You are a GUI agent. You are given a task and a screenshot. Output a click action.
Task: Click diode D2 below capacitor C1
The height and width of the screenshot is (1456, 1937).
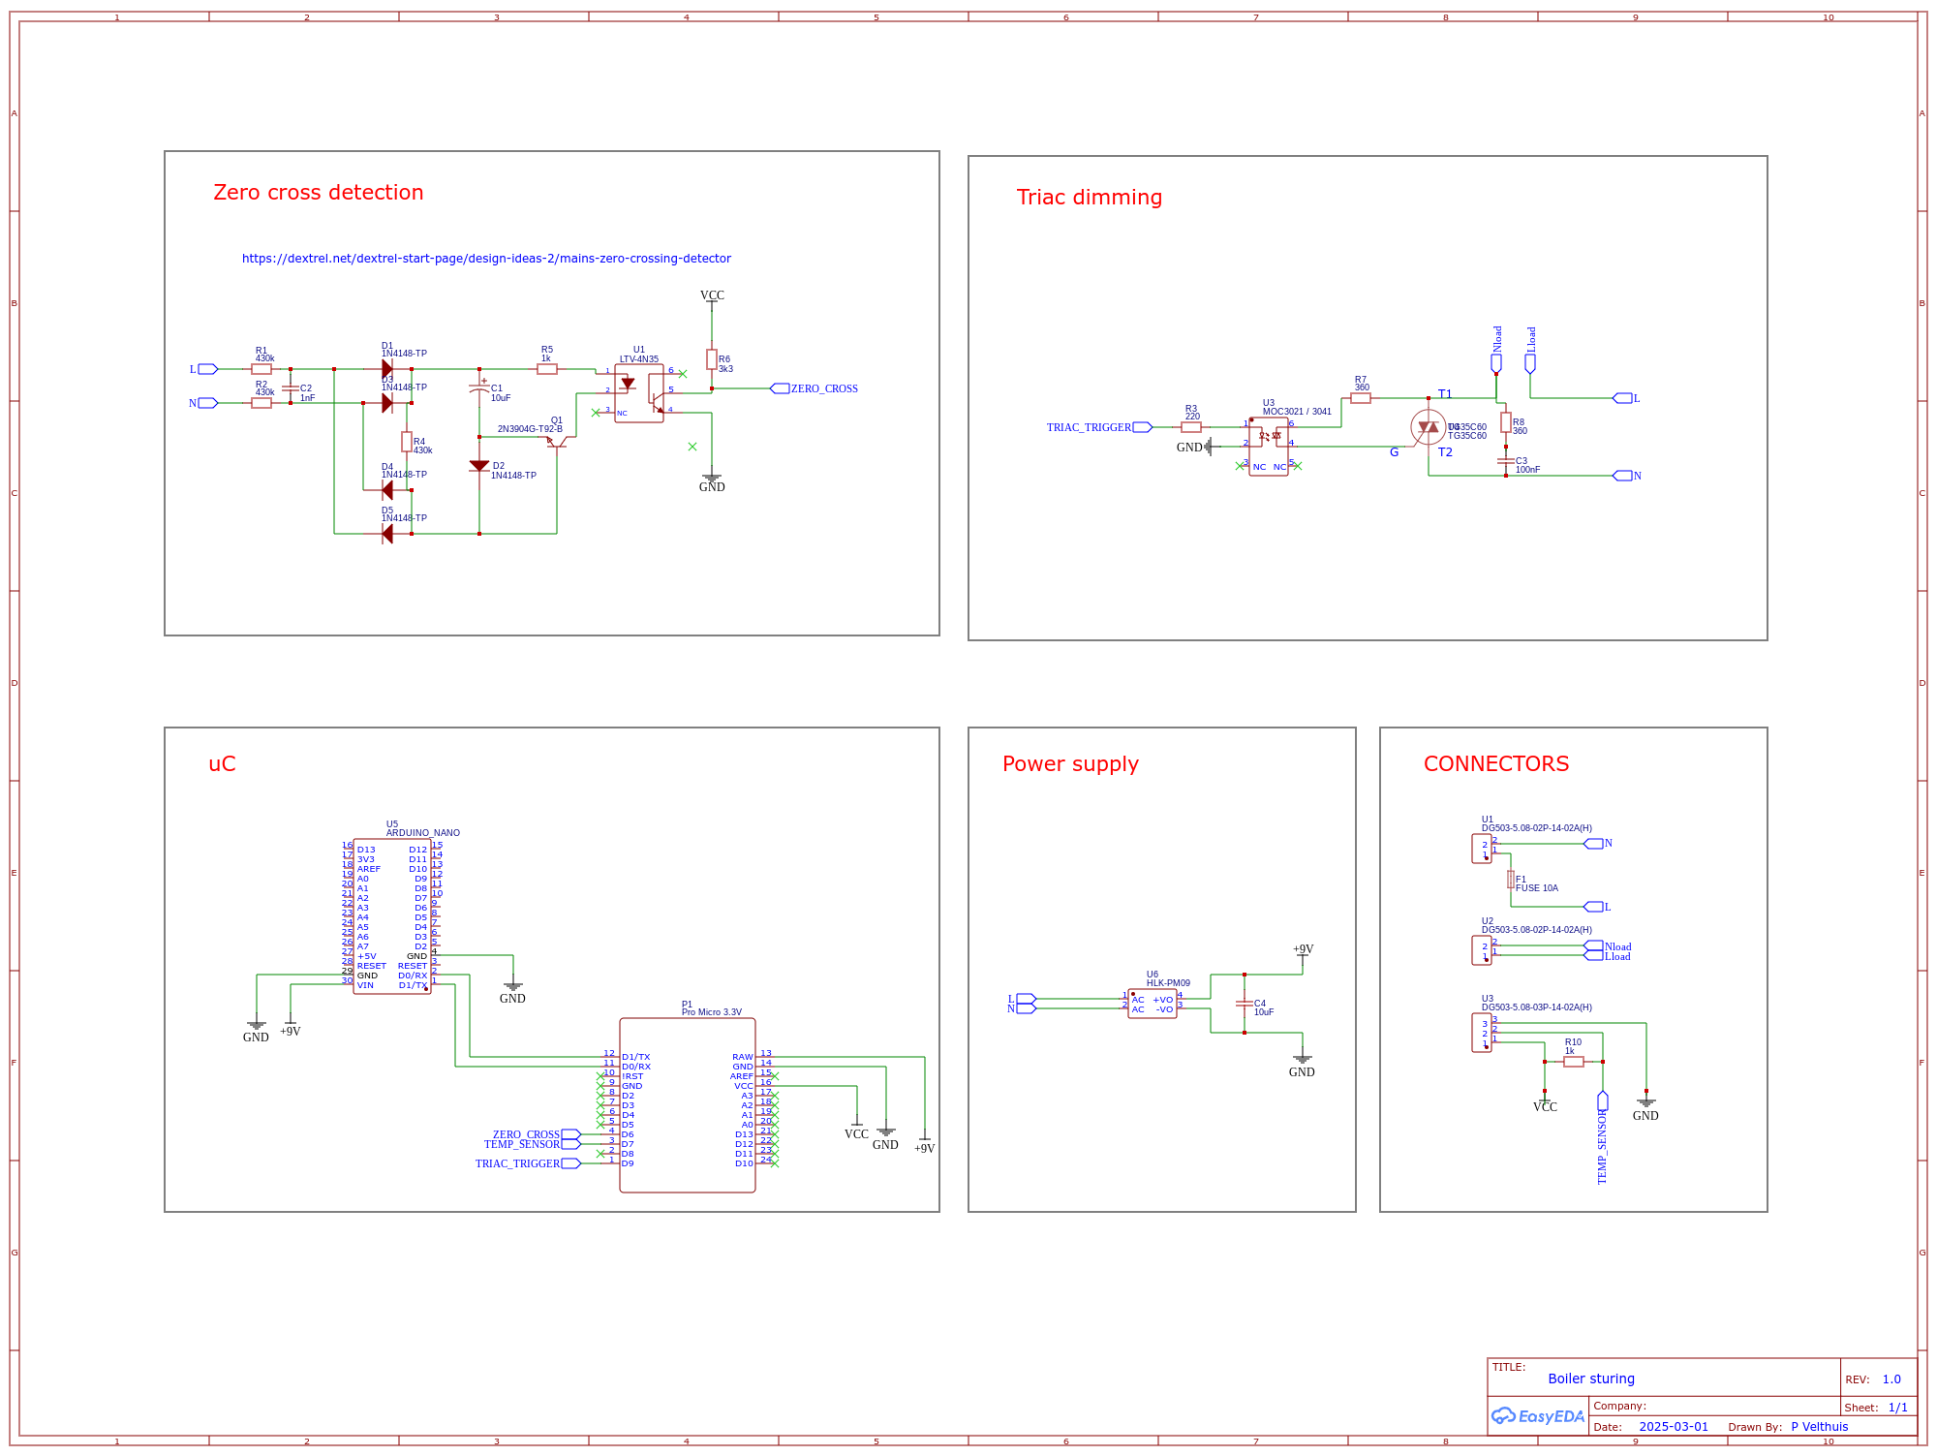[479, 466]
